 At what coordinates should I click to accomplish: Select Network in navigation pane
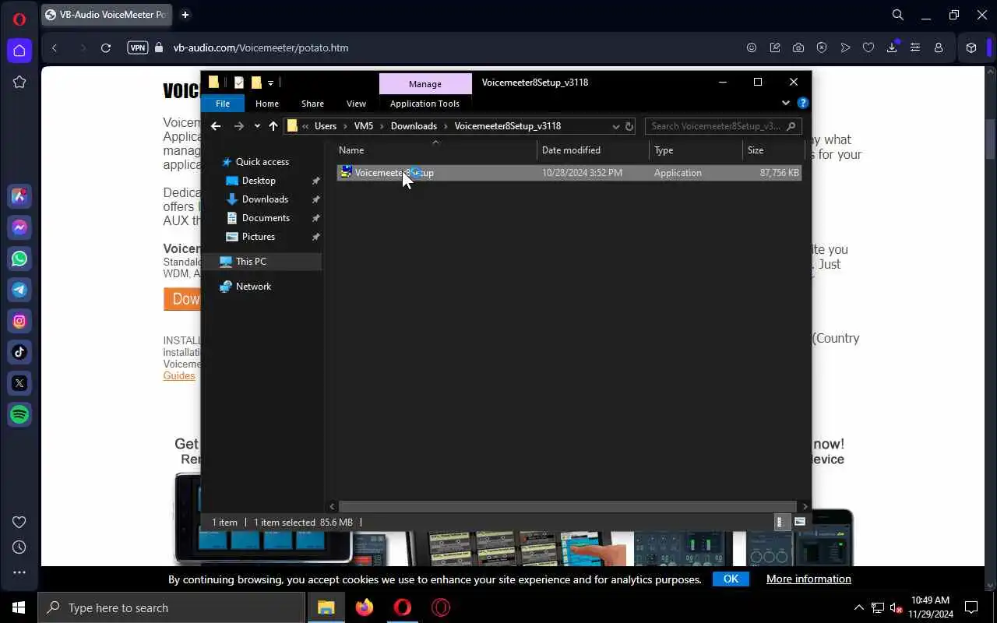coord(253,287)
